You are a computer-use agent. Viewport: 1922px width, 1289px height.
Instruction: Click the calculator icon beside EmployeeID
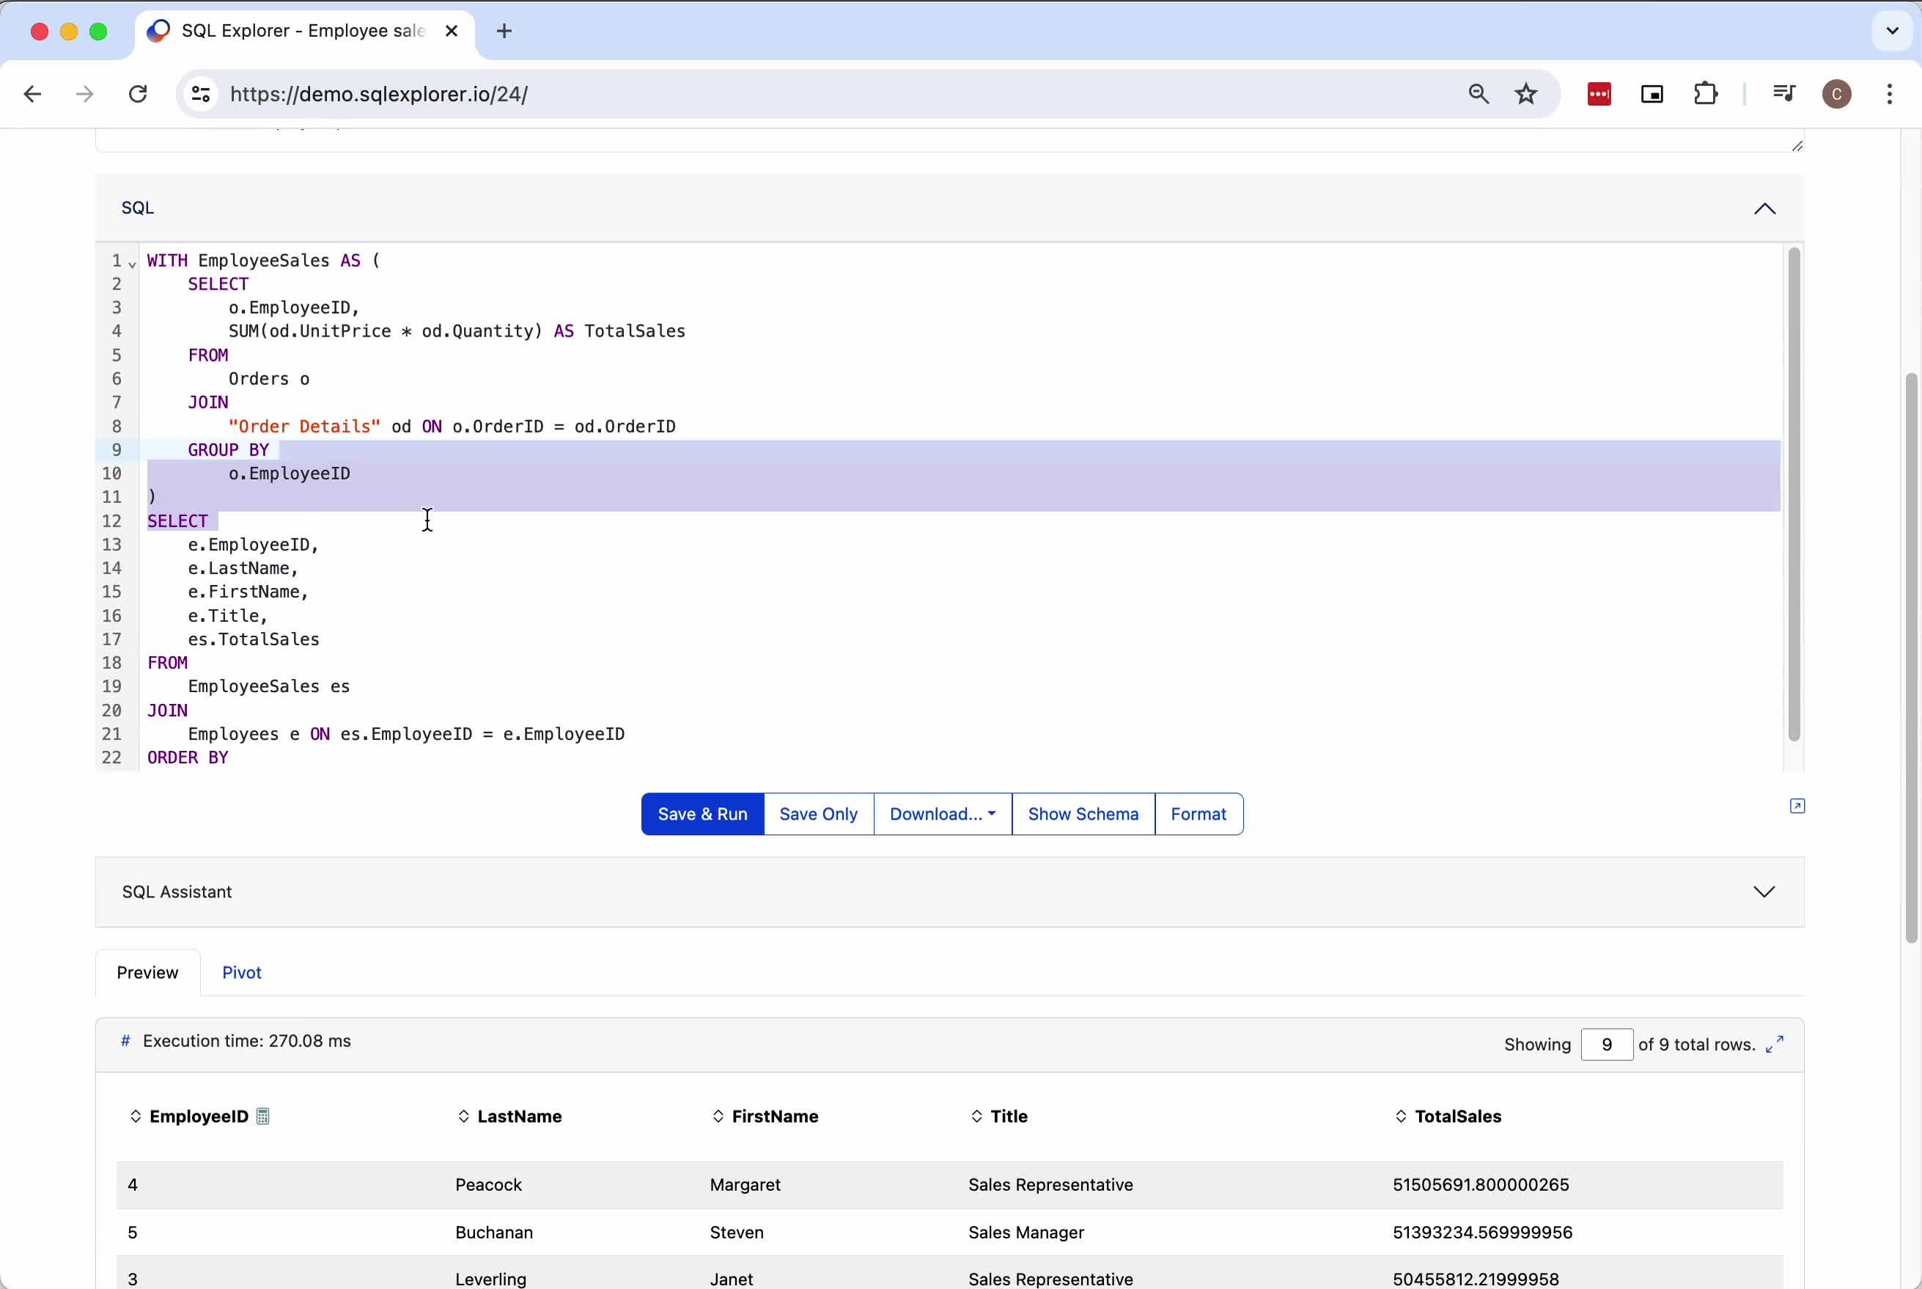[x=263, y=1117]
